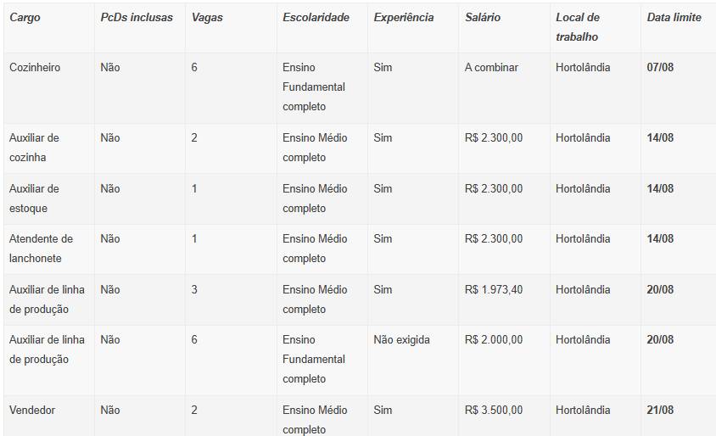Screen dimensions: 716x436
Task: Select the Local de trabalho header
Action: coord(578,27)
